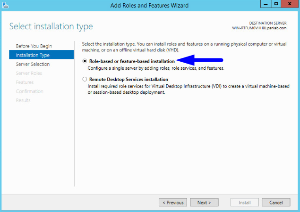
Task: Jump to the Confirmation step
Action: pyautogui.click(x=29, y=91)
